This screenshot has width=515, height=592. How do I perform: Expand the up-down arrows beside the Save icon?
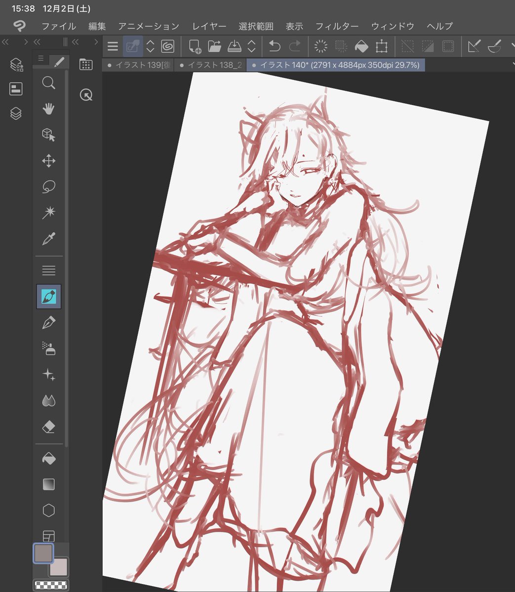(x=251, y=46)
